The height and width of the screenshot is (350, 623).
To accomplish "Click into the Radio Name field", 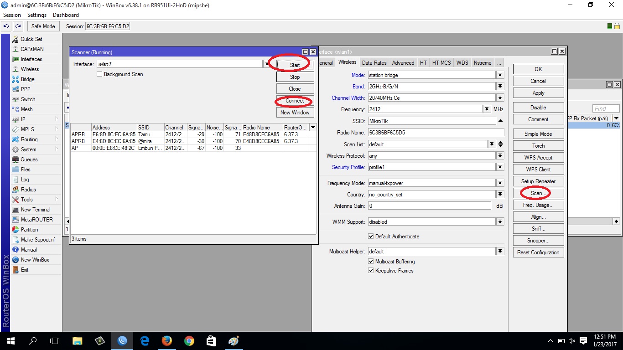I will coord(436,133).
